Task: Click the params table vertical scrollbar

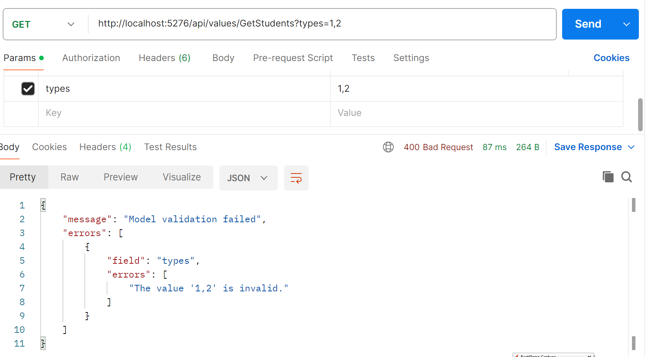Action: 640,115
